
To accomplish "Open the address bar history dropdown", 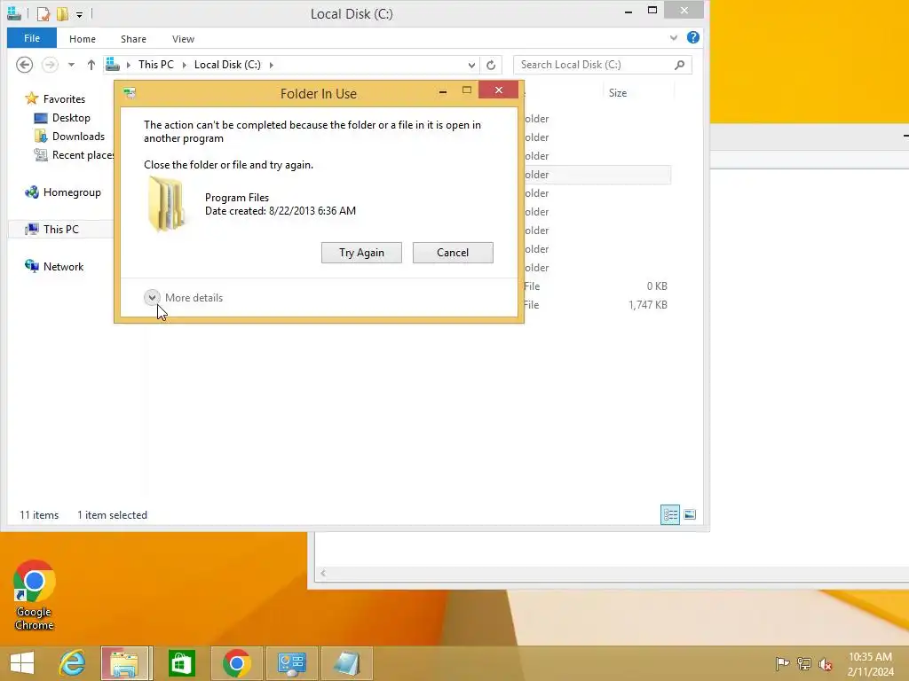I will [x=471, y=65].
